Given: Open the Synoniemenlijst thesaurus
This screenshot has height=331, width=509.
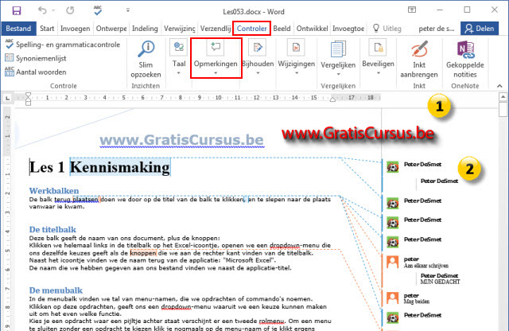Looking at the screenshot, I should pyautogui.click(x=36, y=58).
